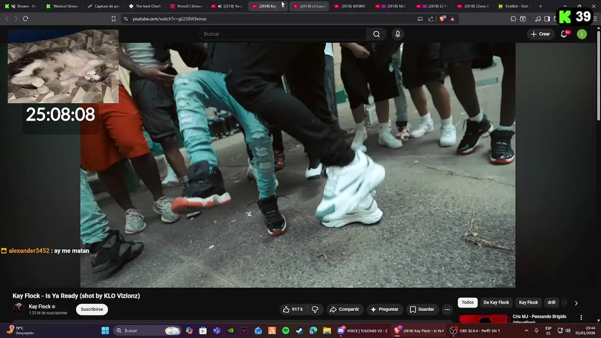Image resolution: width=601 pixels, height=338 pixels.
Task: Click the ESP language indicator
Action: point(548,330)
